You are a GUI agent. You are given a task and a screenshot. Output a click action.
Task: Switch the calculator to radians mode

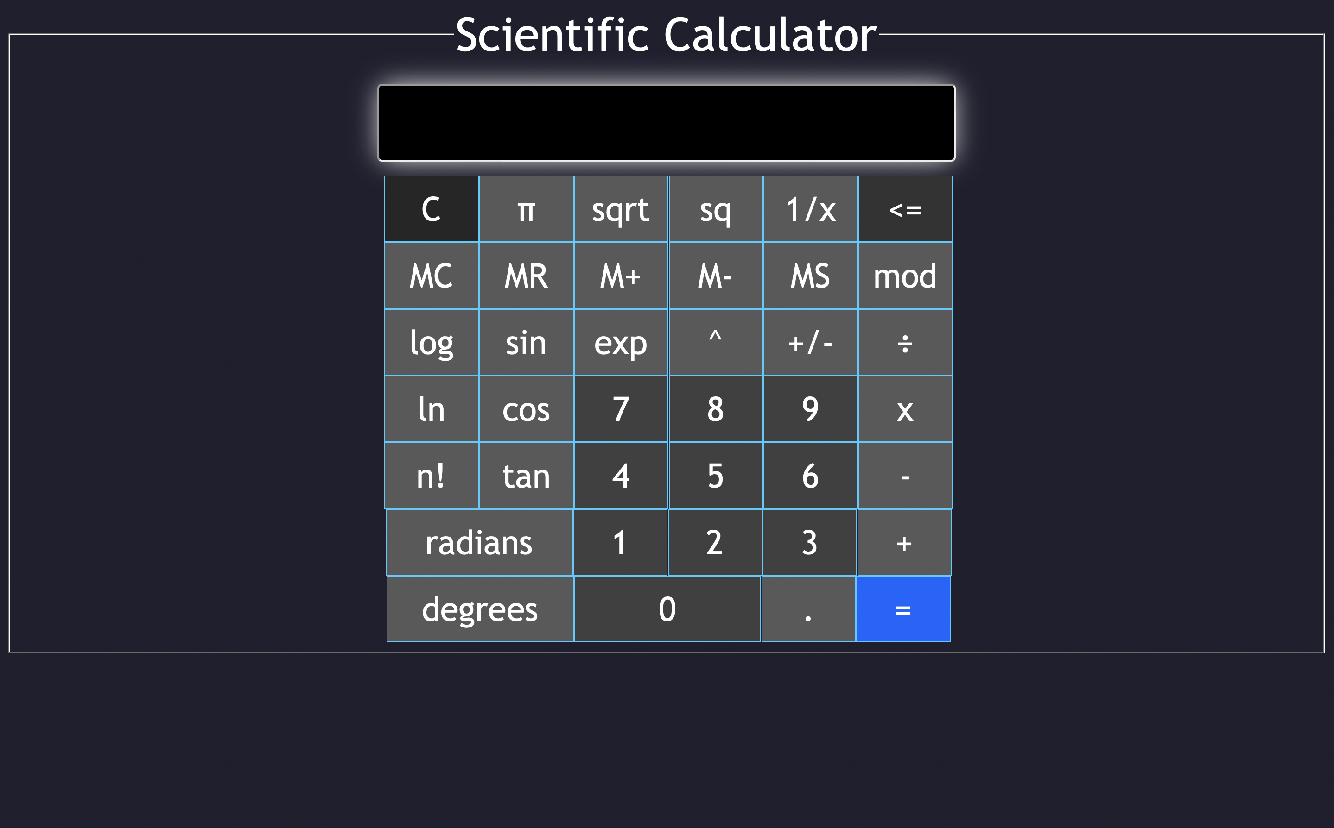pos(480,542)
